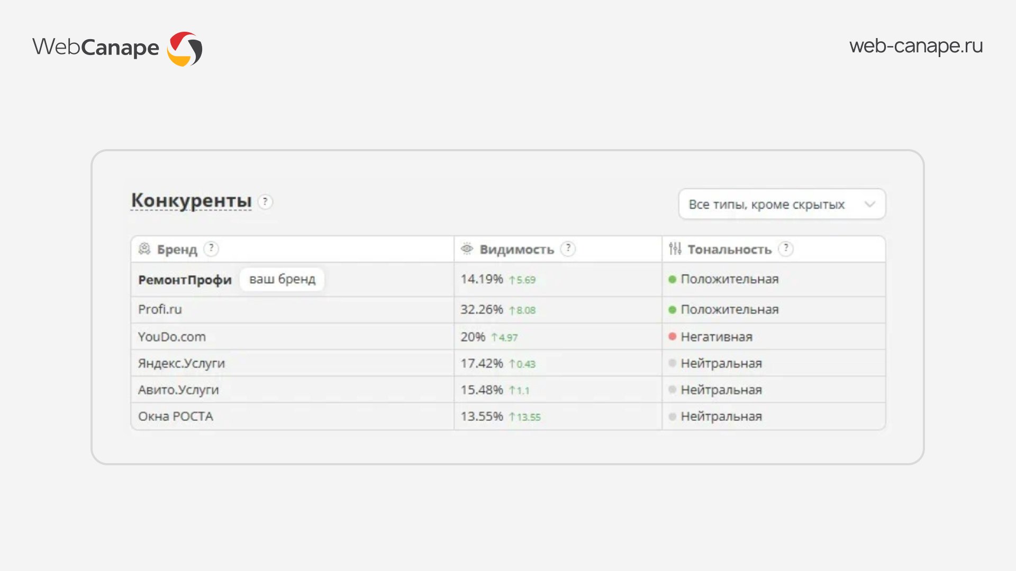Click visibility value 17.42%

click(x=482, y=364)
